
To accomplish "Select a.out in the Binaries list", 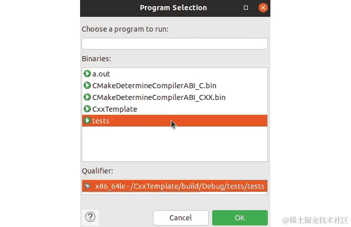I will pyautogui.click(x=174, y=73).
